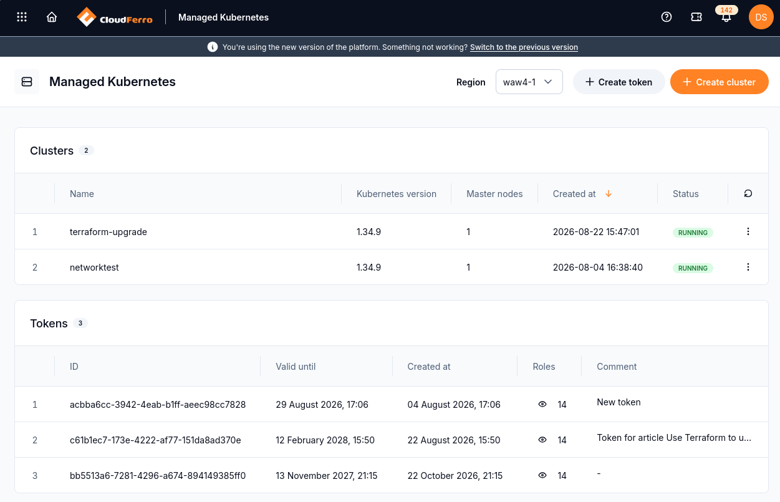Click the Managed Kubernetes server icon

tap(27, 82)
